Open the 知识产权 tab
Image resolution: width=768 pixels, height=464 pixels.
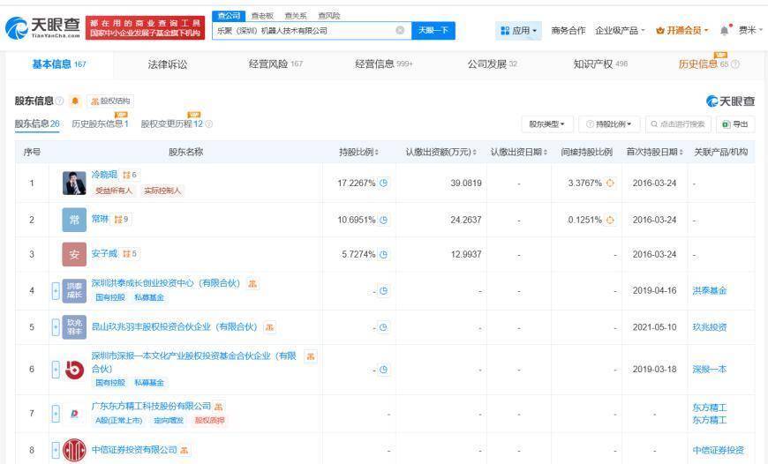(599, 64)
